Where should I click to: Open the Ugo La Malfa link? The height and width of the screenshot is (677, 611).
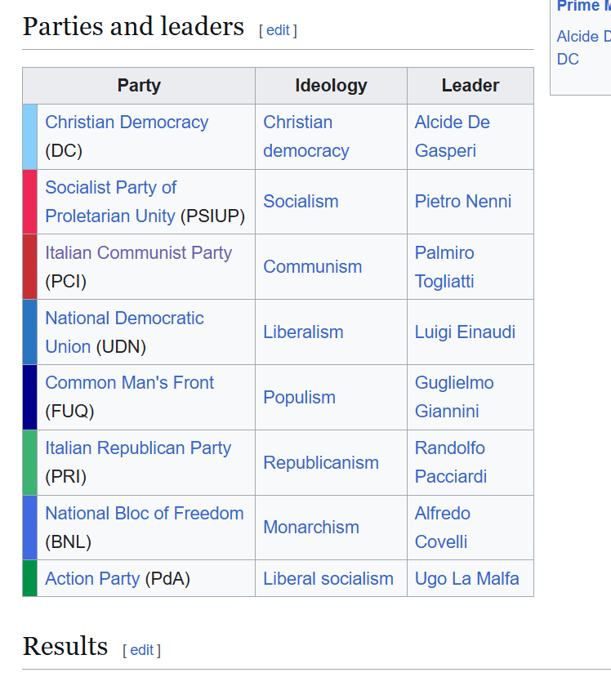point(466,578)
